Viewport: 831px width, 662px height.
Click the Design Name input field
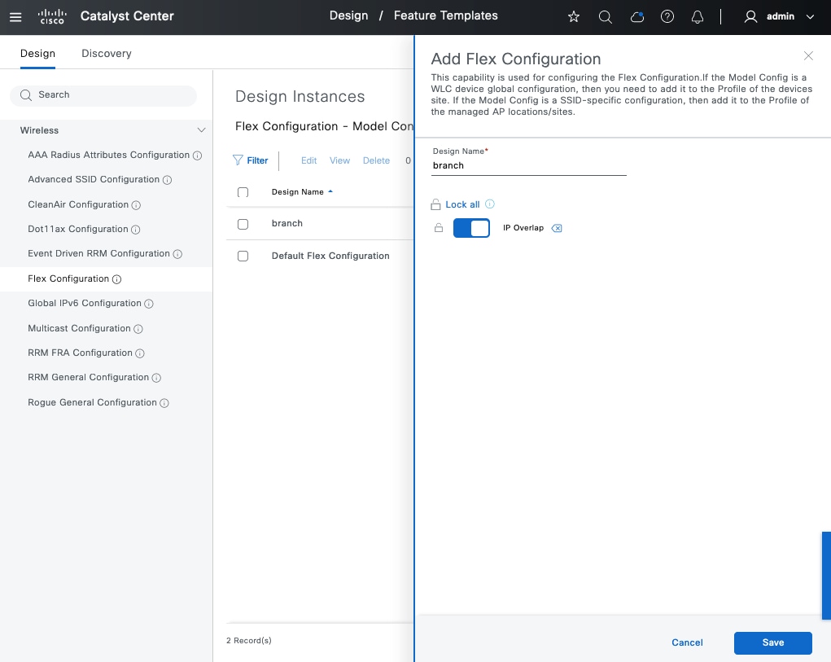tap(529, 165)
